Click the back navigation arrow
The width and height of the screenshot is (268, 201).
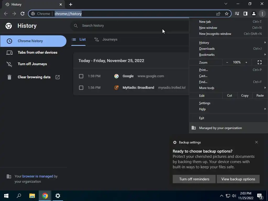(x=6, y=14)
